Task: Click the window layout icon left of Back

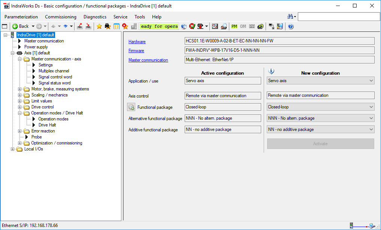Action: pyautogui.click(x=4, y=26)
